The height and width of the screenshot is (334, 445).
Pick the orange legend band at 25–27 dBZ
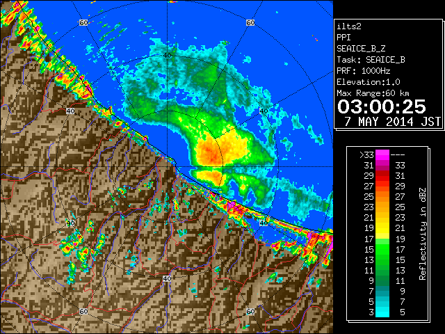[x=382, y=196]
